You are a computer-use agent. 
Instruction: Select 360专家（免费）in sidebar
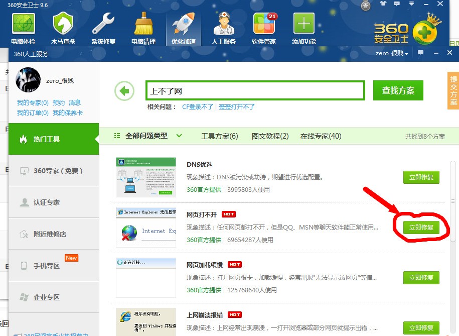54,171
